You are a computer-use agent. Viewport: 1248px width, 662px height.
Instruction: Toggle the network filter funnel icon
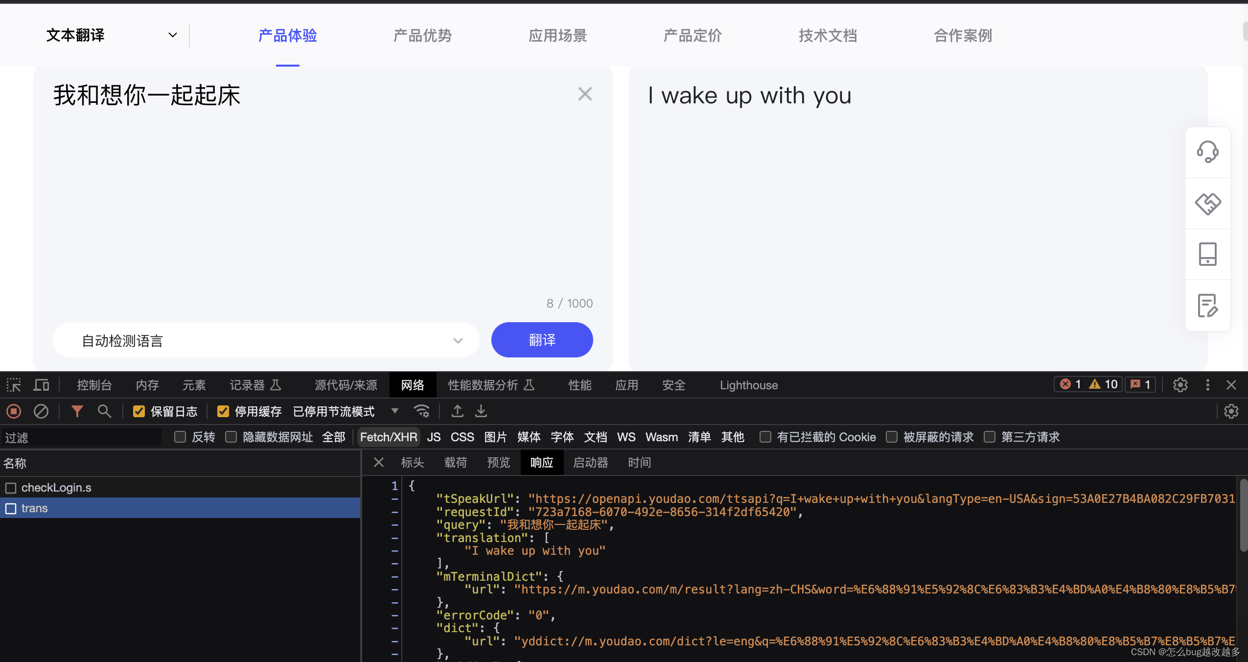77,411
